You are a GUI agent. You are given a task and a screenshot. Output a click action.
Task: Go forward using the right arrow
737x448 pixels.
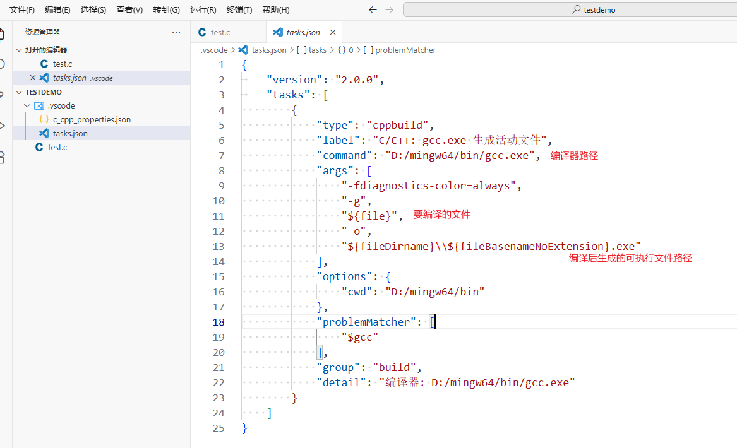(389, 10)
